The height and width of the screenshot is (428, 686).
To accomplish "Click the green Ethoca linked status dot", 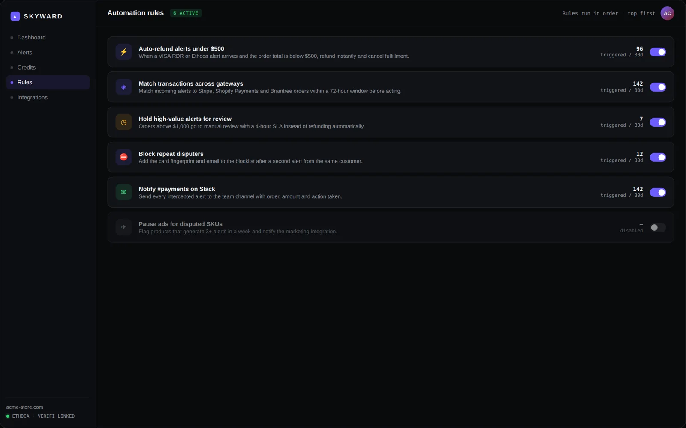I will pyautogui.click(x=8, y=416).
